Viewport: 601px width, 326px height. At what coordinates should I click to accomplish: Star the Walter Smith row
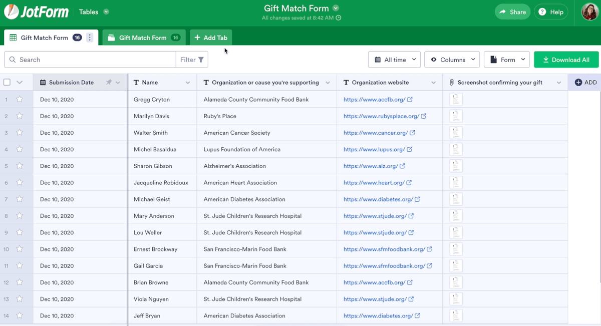20,133
